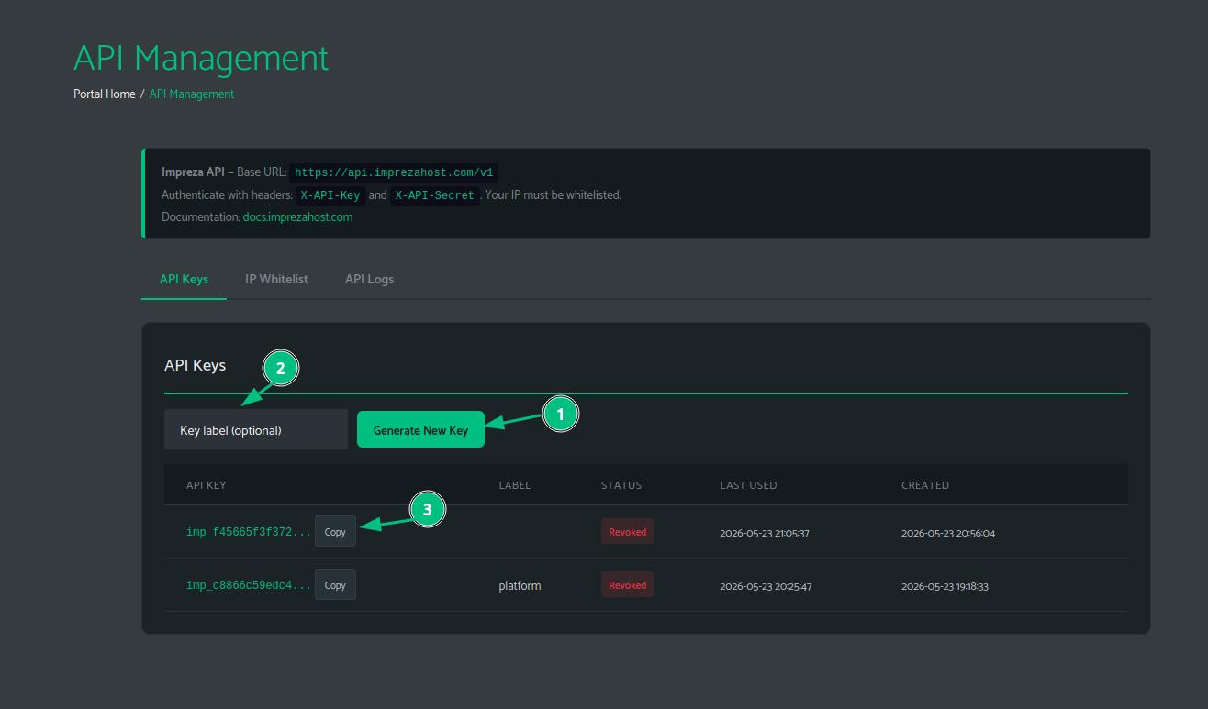1208x709 pixels.
Task: Click the X-API-Key header code
Action: [x=330, y=195]
